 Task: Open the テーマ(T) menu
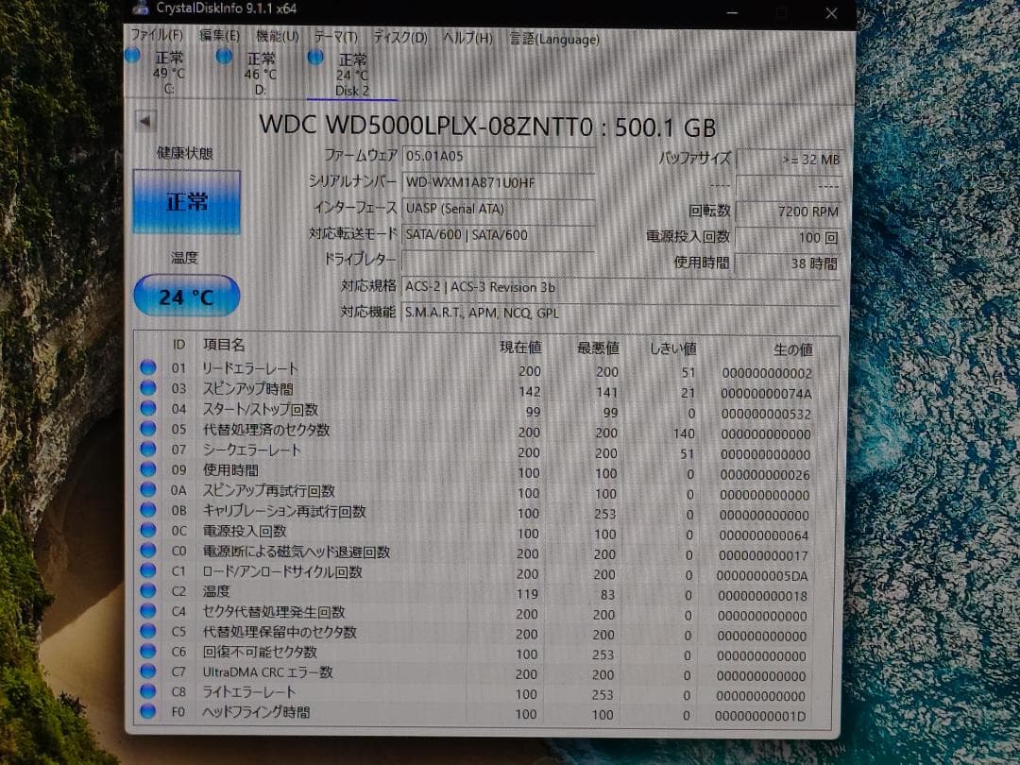pyautogui.click(x=335, y=37)
